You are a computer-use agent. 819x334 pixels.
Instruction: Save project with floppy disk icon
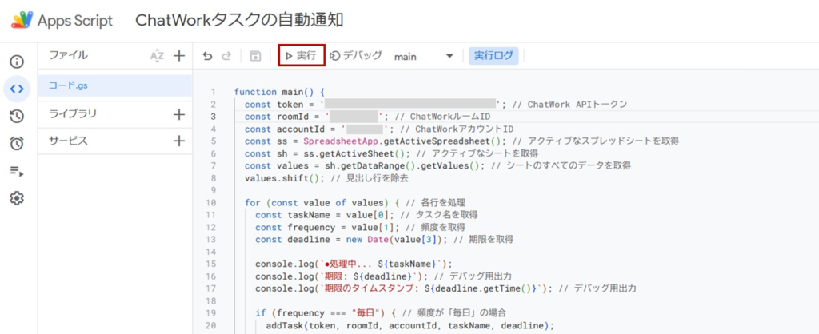pos(255,56)
